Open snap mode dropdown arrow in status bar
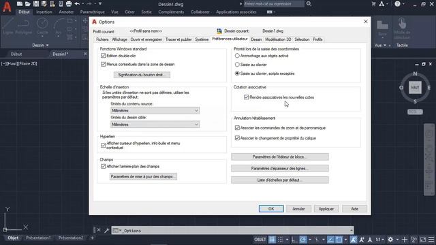This screenshot has width=436, height=245. [287, 240]
